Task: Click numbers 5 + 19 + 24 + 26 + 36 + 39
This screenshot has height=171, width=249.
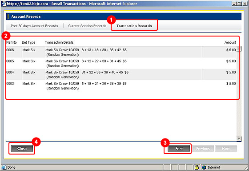Action: (101, 84)
